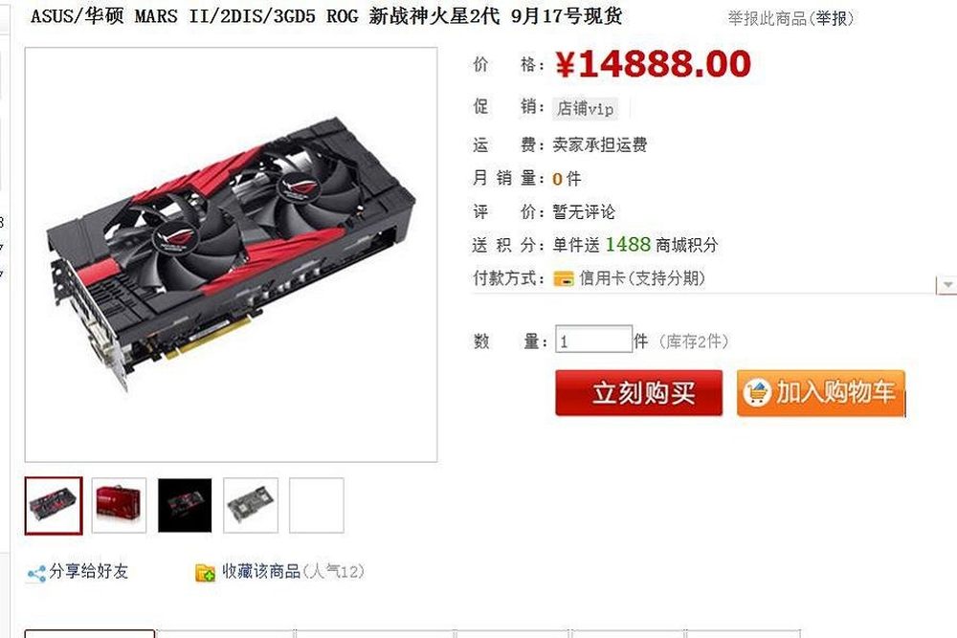Select the bare circuit board thumbnail
Viewport: 957px width, 638px height.
pyautogui.click(x=251, y=505)
